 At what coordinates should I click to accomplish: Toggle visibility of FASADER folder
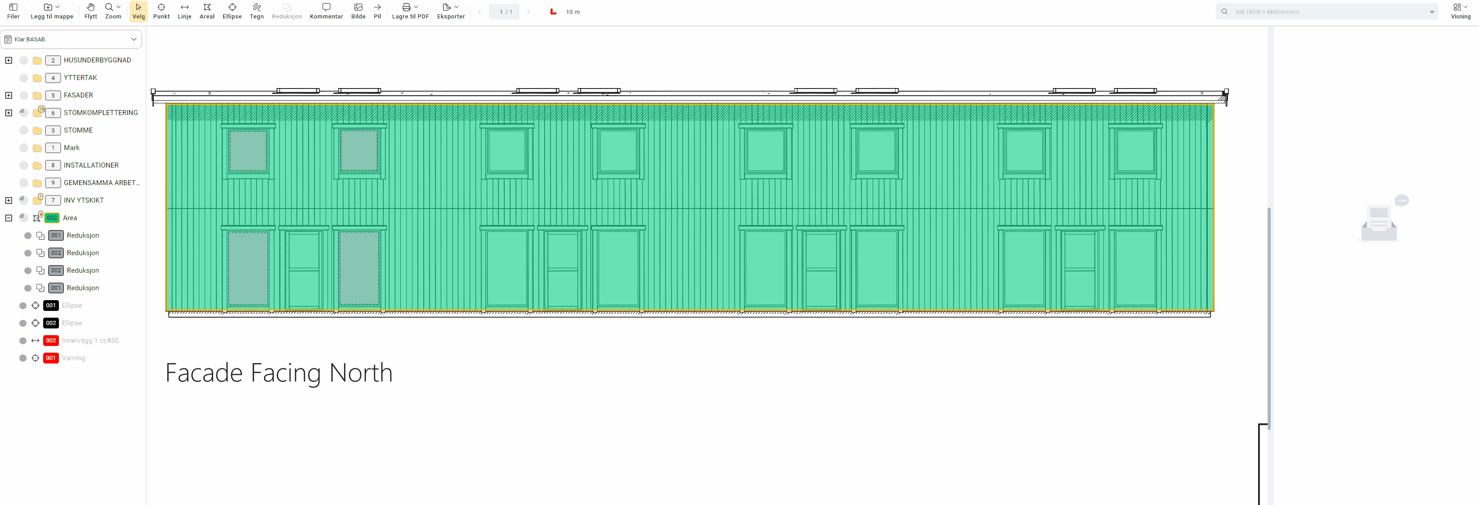(23, 95)
